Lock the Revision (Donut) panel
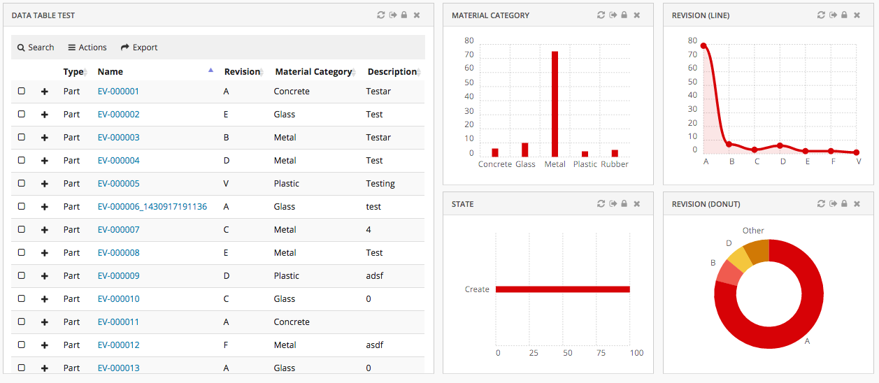The image size is (879, 383). (x=844, y=203)
